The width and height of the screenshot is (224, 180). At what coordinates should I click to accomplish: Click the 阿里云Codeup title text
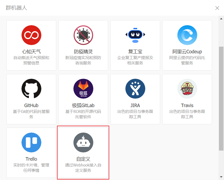[x=187, y=52]
